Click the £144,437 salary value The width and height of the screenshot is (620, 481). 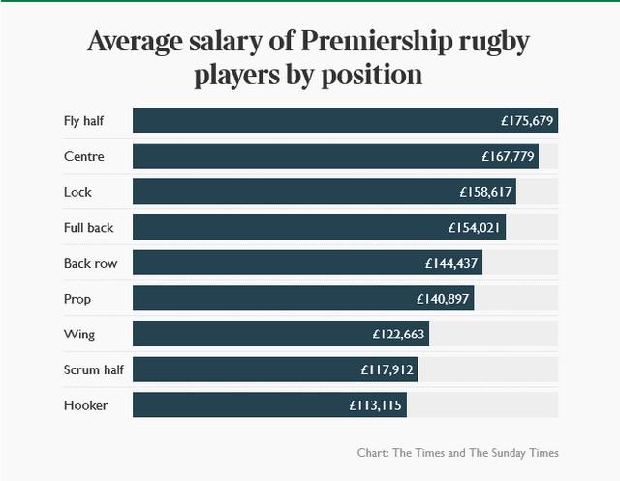pos(451,263)
